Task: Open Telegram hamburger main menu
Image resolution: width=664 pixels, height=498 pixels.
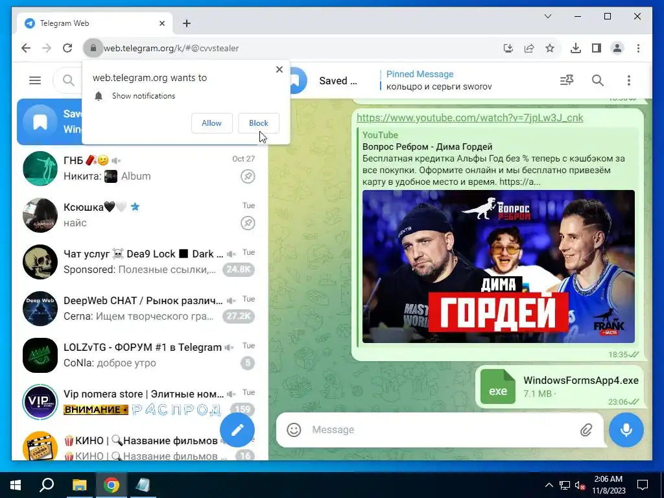Action: click(35, 80)
